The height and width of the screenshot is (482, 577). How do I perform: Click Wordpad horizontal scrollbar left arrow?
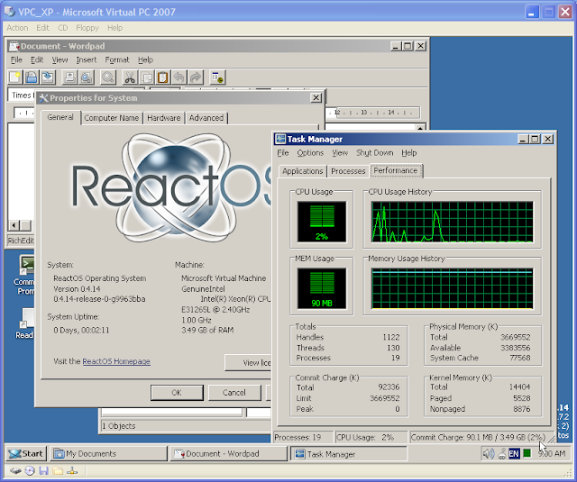(14, 225)
